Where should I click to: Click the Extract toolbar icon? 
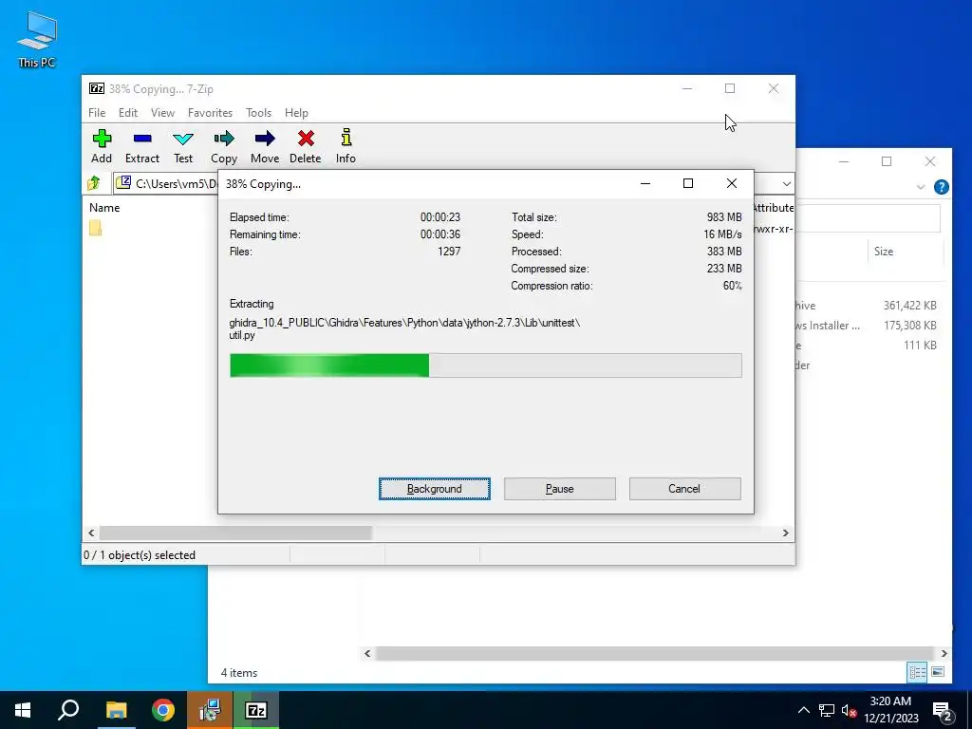(142, 146)
